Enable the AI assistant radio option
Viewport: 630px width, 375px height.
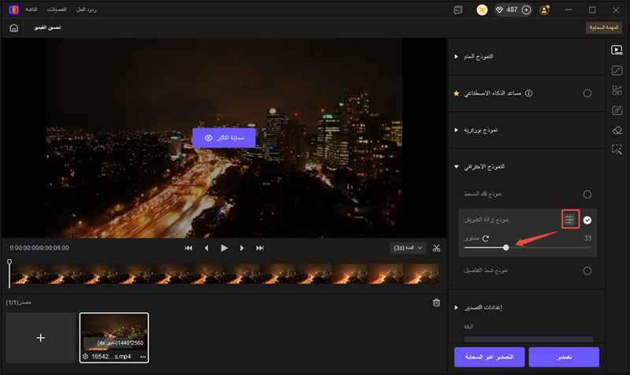587,94
